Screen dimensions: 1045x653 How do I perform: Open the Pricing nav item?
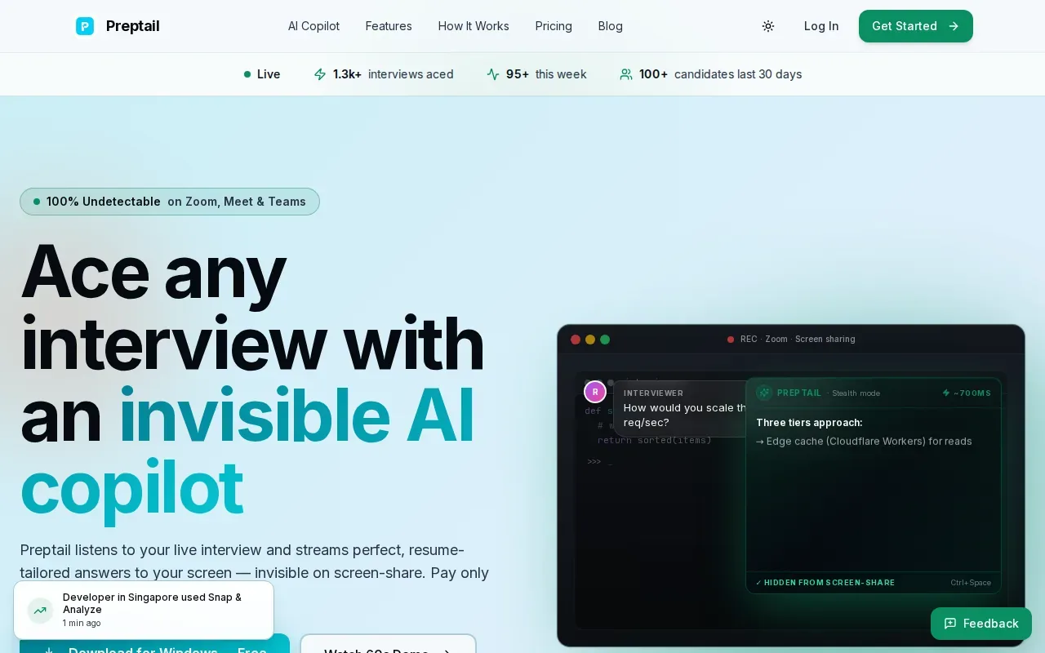(x=554, y=26)
